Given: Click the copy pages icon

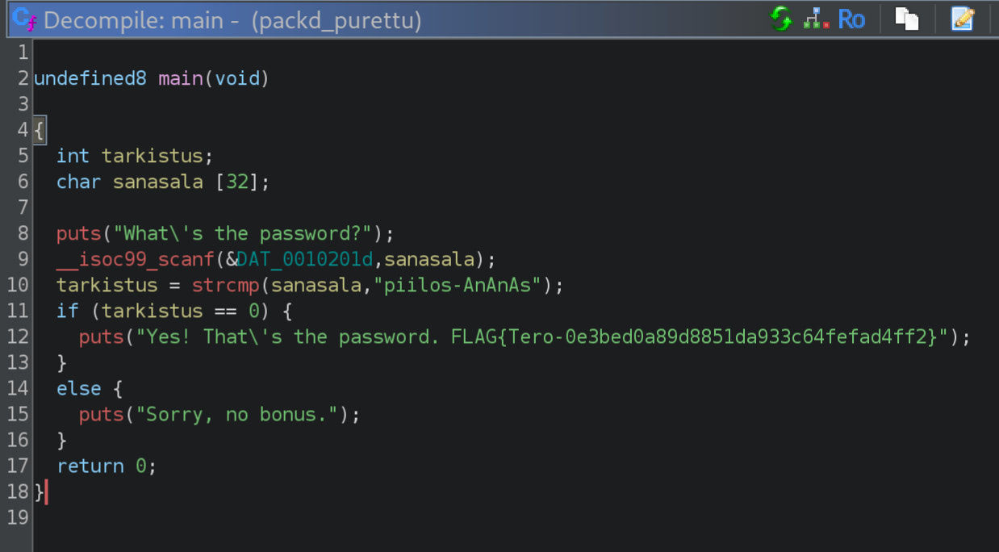Looking at the screenshot, I should (907, 19).
